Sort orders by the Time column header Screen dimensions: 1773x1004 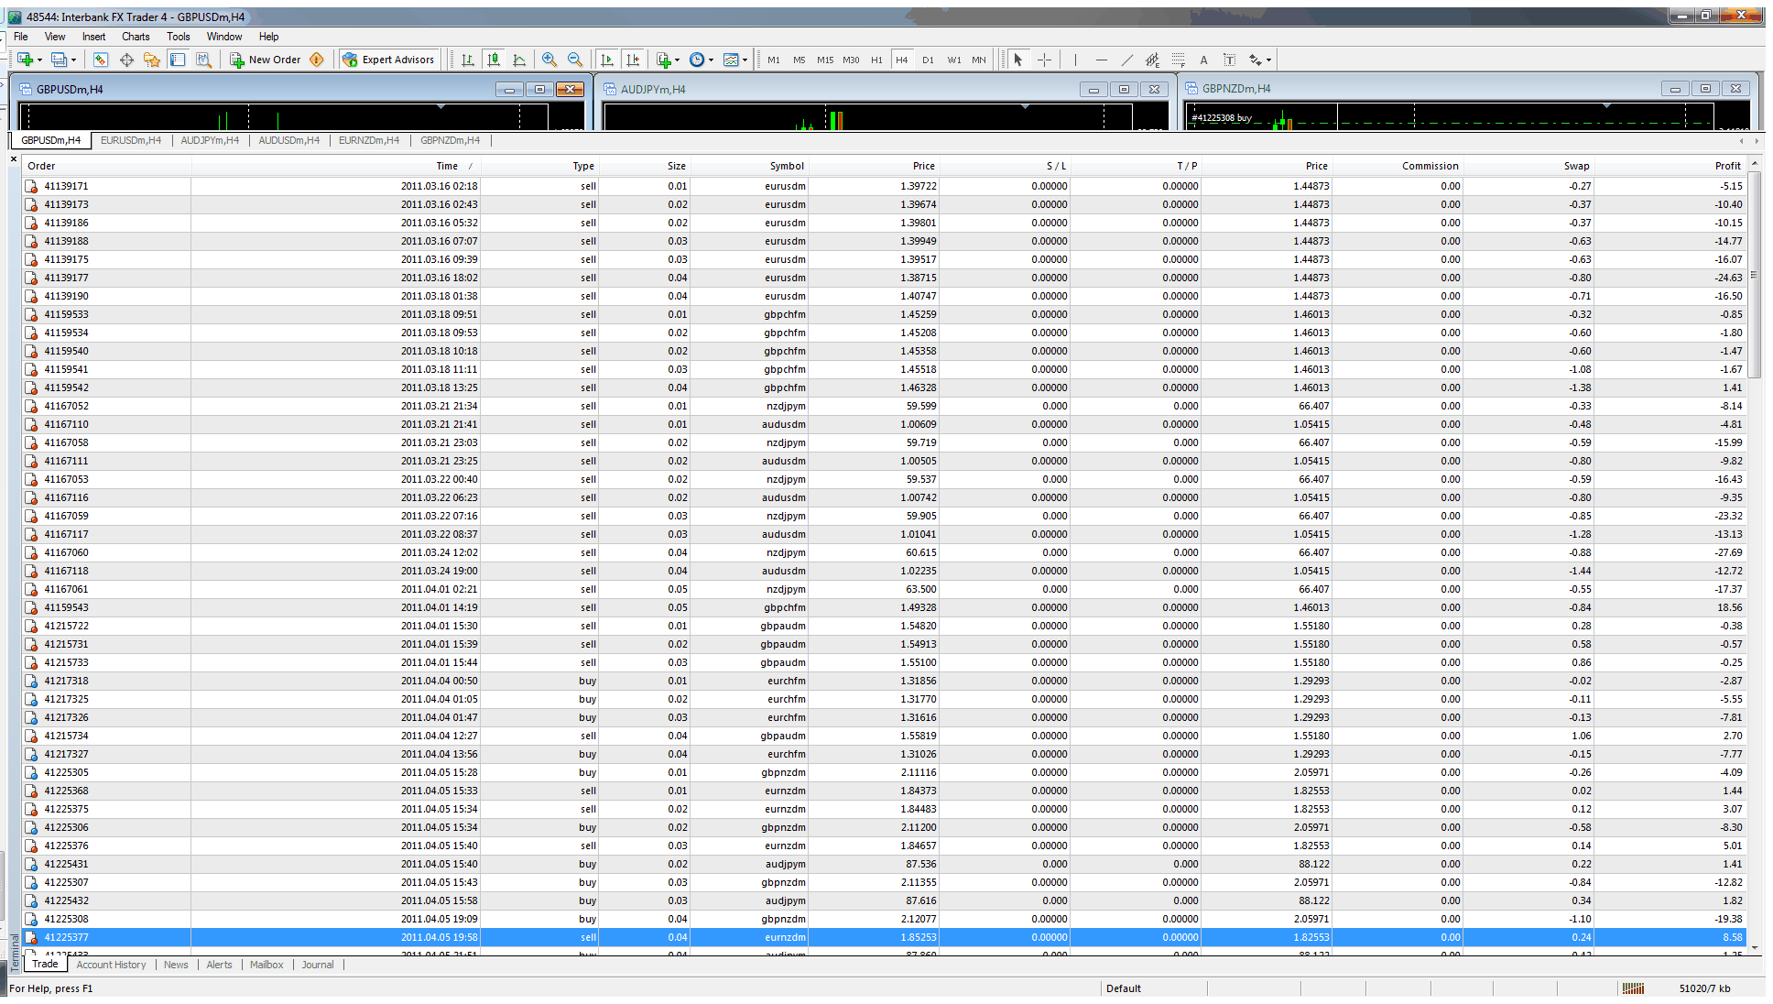point(336,166)
